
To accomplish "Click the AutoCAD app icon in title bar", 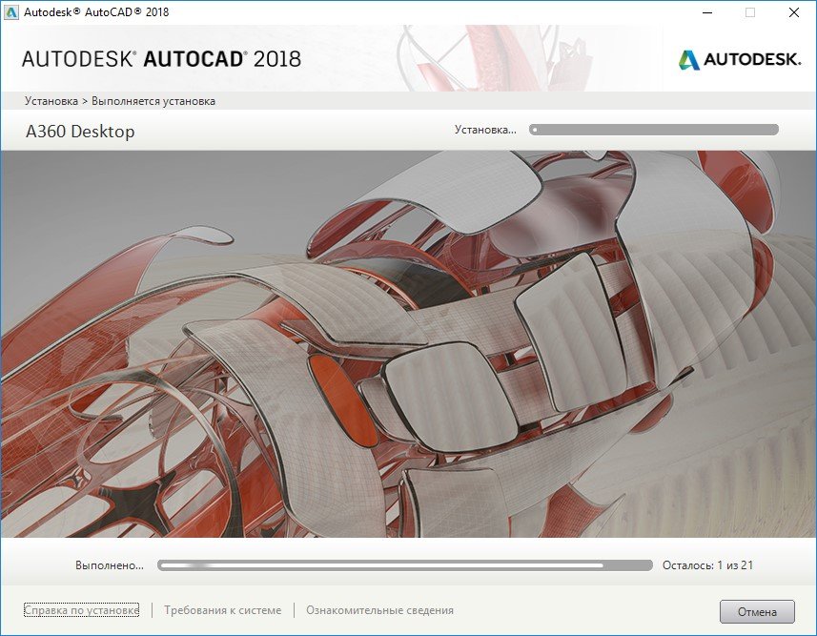I will (x=12, y=12).
